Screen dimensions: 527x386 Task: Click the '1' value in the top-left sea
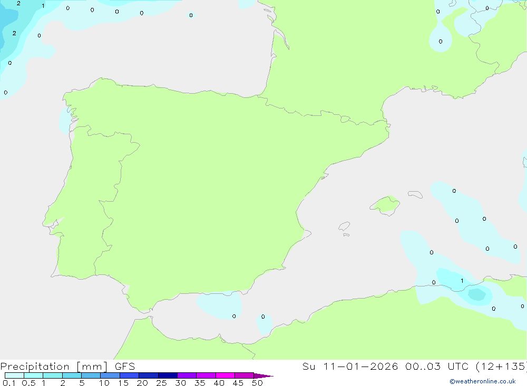(x=43, y=6)
